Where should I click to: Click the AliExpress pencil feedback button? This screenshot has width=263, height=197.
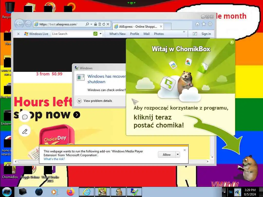point(25,131)
